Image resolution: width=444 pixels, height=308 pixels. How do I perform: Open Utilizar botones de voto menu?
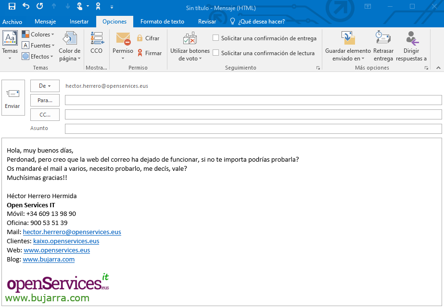(x=190, y=47)
